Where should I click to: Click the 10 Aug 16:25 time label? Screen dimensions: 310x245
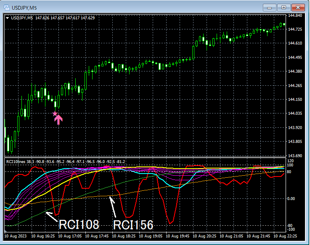(43, 236)
